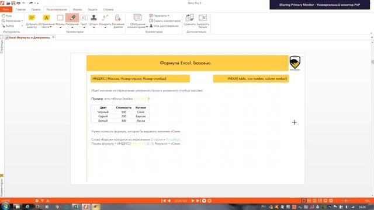Viewport: 374px width, 210px height.
Task: Click the Закрасить белым whiteout icon
Action: (203, 17)
